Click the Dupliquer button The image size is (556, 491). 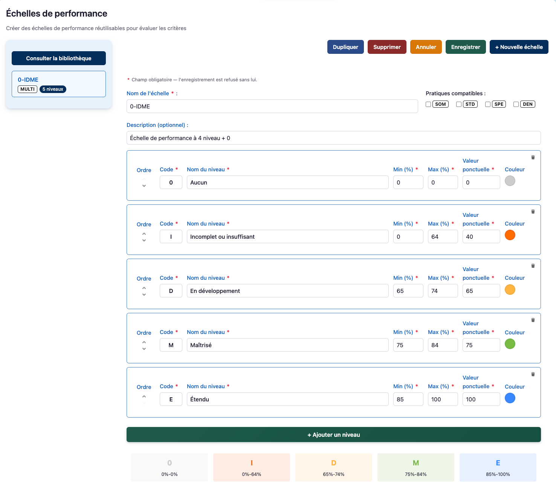(x=345, y=47)
